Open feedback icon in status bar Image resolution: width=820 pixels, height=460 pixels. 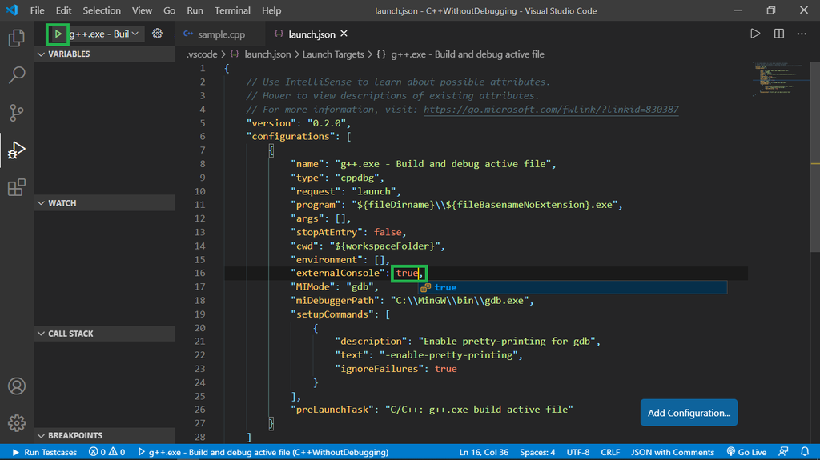[783, 452]
